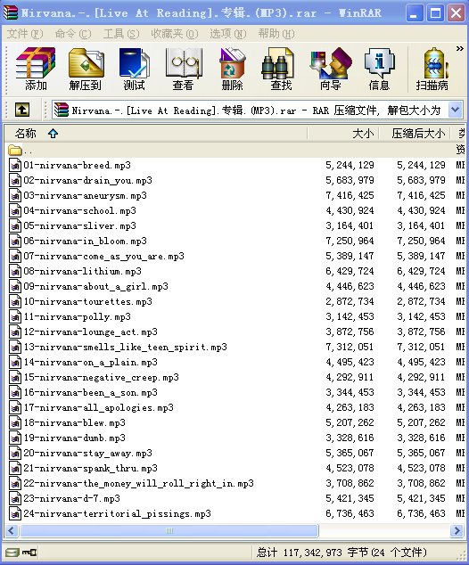This screenshot has height=565, width=469.
Task: Click the file icon for 02-nirvana-drain_you.mp3
Action: click(x=15, y=180)
